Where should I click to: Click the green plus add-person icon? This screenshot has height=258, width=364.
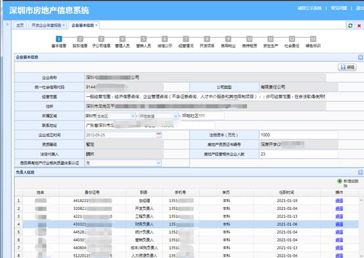(340, 181)
